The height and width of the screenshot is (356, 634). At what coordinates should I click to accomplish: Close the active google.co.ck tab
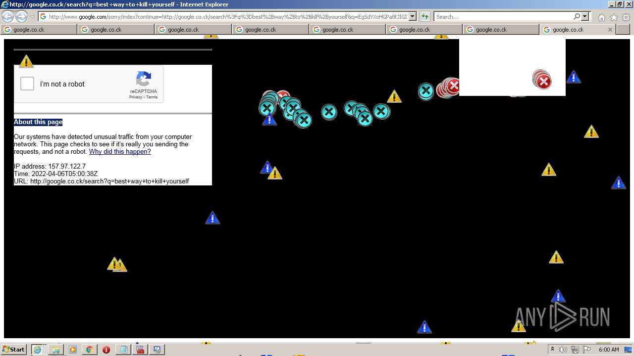(x=610, y=30)
